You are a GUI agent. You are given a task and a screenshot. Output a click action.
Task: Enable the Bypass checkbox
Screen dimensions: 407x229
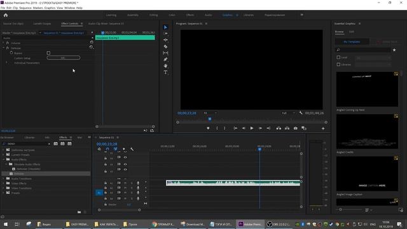pos(48,53)
